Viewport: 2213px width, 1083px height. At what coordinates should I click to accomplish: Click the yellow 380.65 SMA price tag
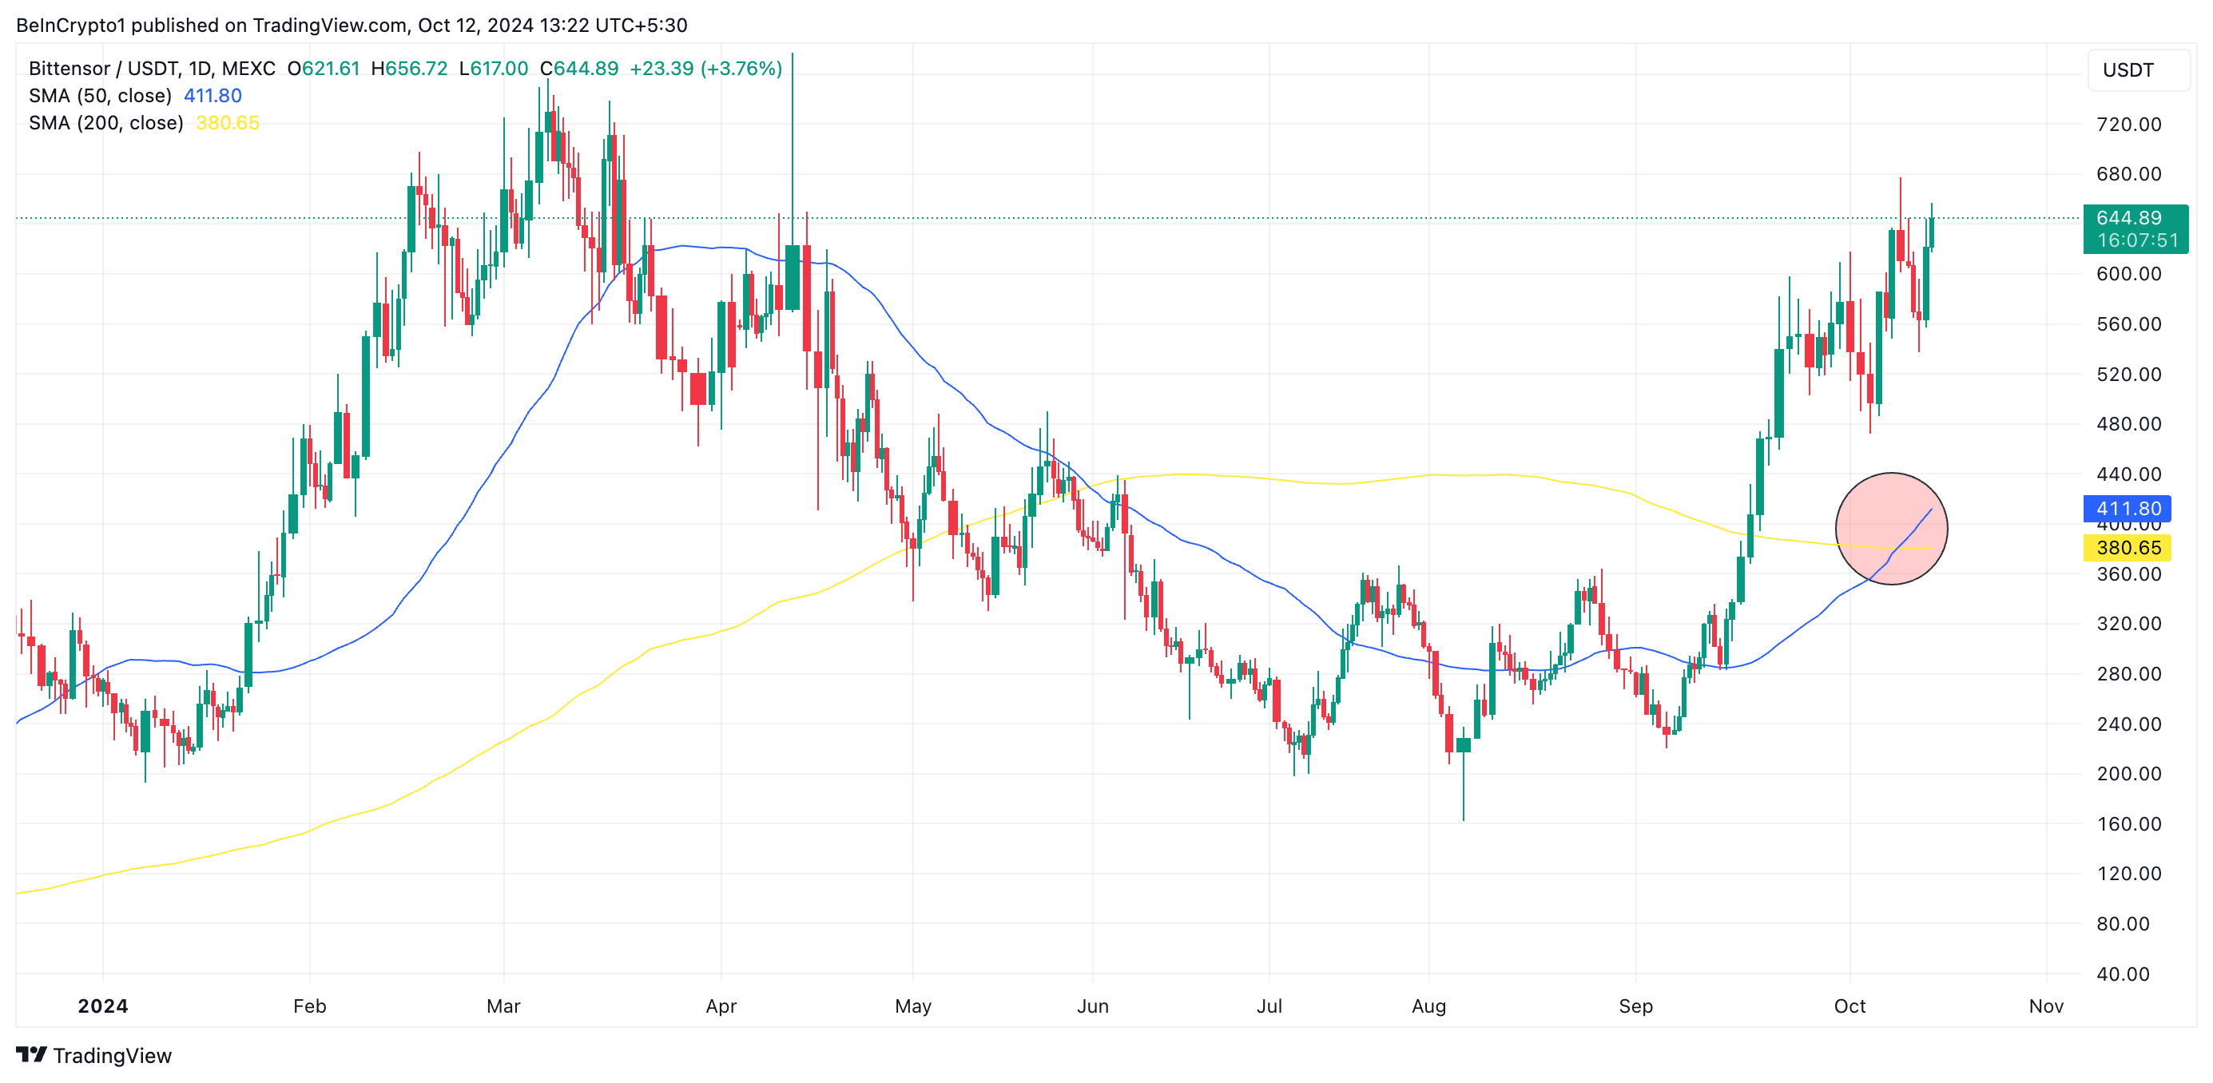pyautogui.click(x=2127, y=547)
